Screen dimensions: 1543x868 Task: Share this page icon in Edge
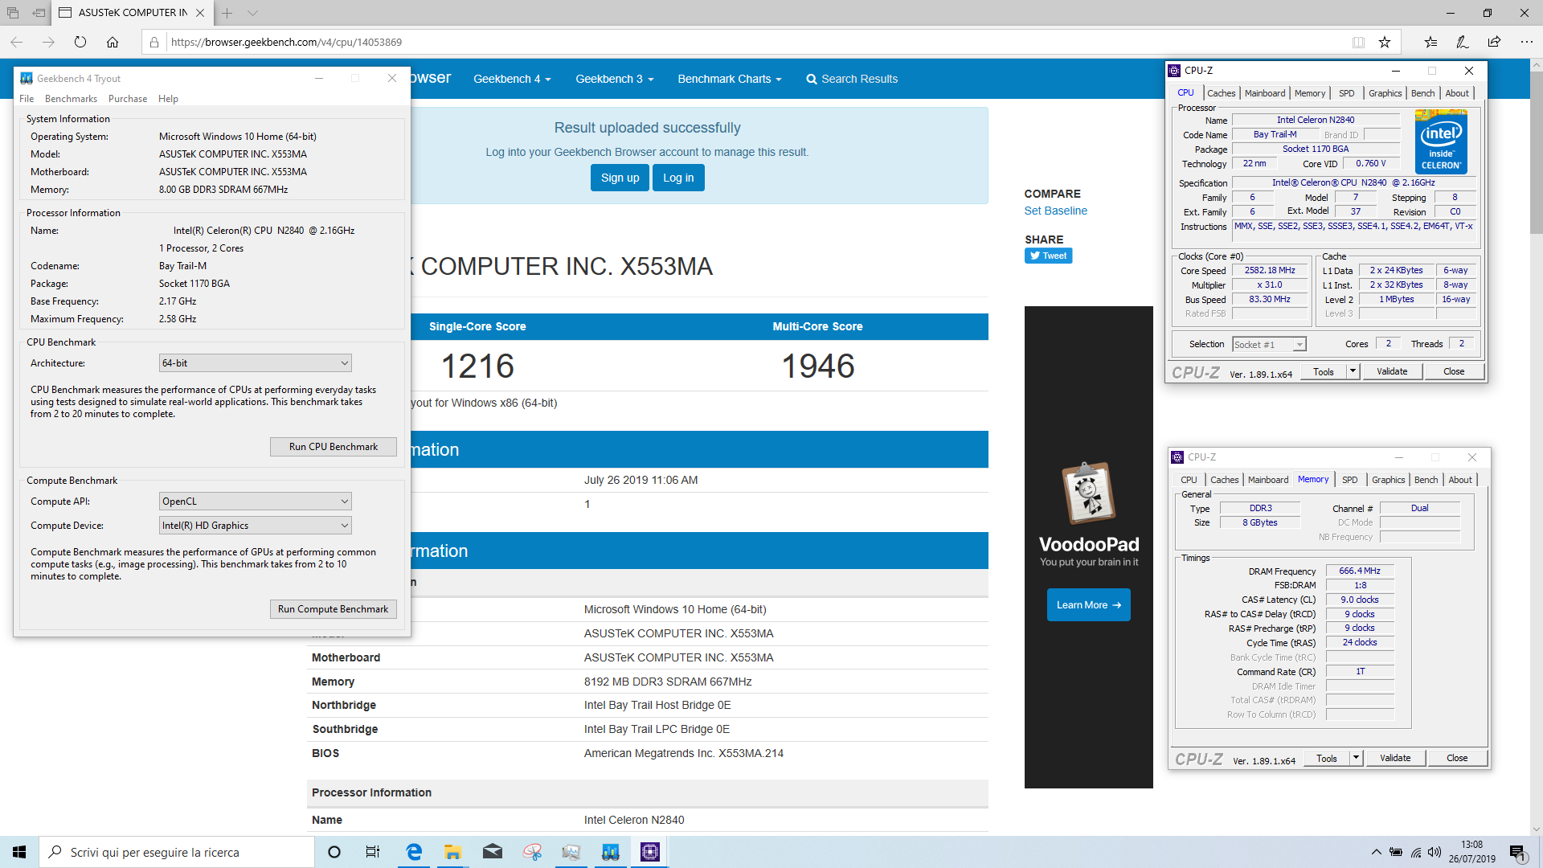tap(1495, 43)
